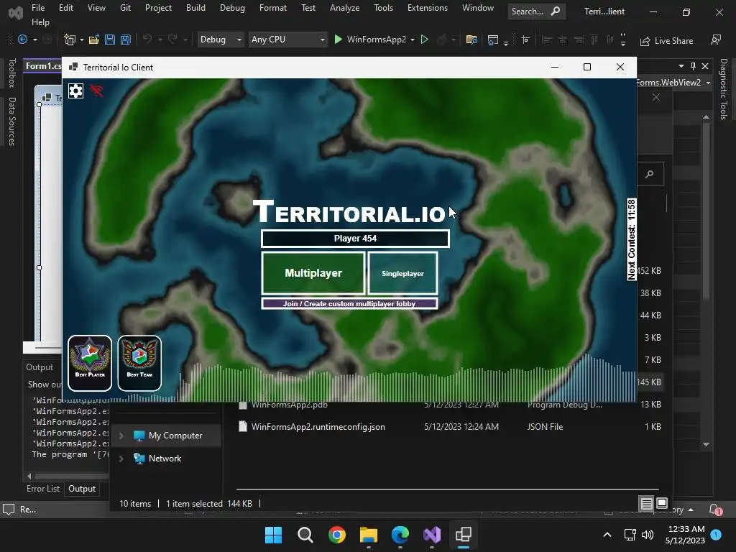Open the Data Sources side tab

(11, 121)
